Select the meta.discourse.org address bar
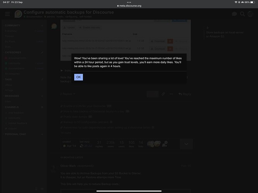The width and height of the screenshot is (258, 193). click(x=129, y=6)
